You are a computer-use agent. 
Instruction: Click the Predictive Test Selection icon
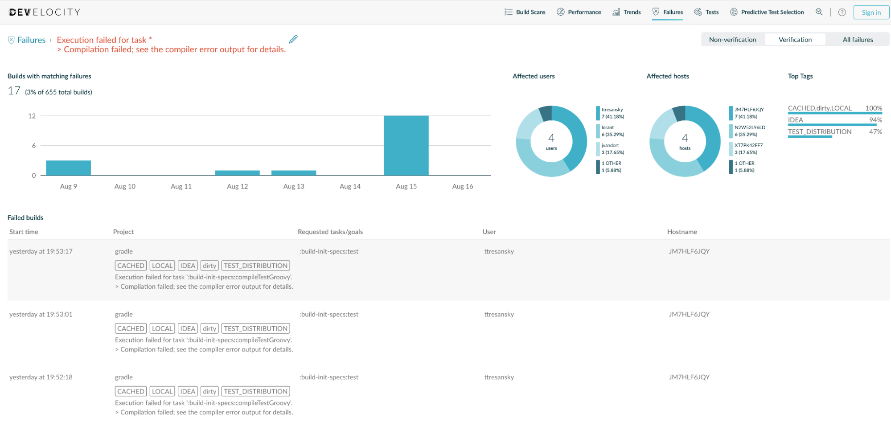click(x=734, y=12)
